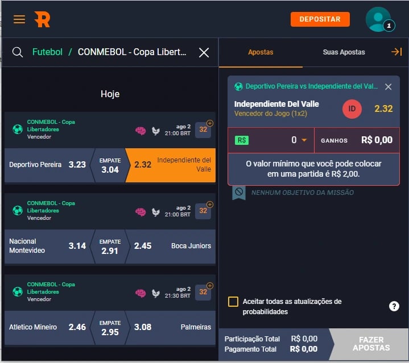Viewport: 409px width, 363px height.
Task: Deselect Independiente del Valle 2.32 odds
Action: click(x=171, y=165)
